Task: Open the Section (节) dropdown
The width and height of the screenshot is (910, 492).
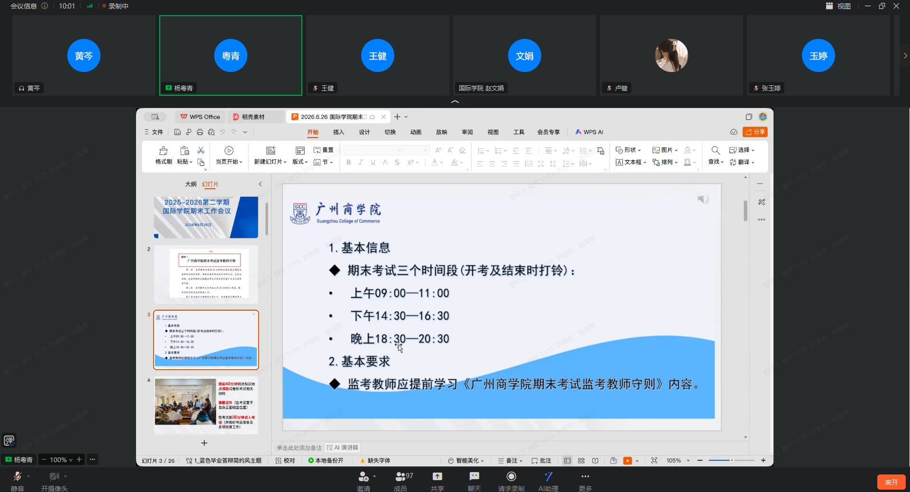Action: coord(324,162)
